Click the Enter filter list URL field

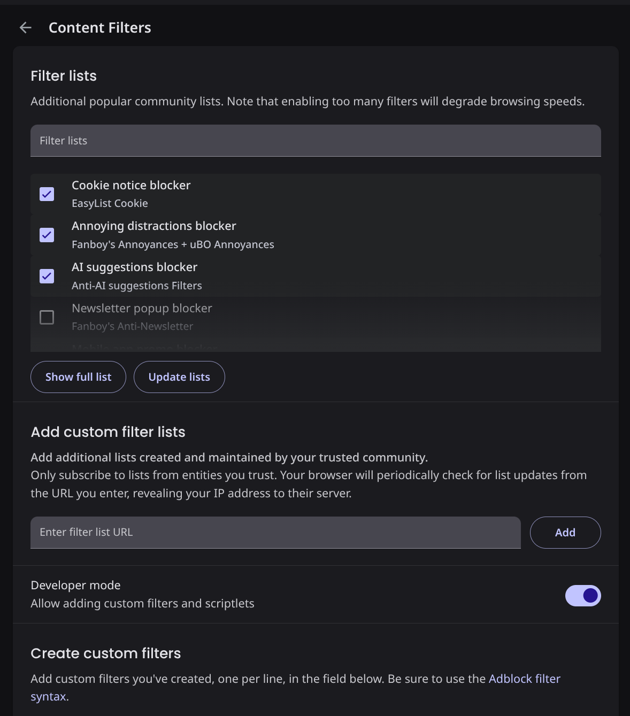coord(275,533)
